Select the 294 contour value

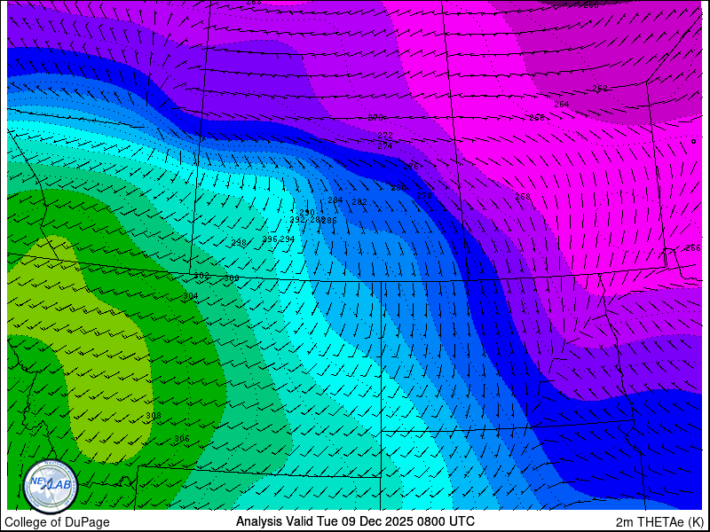[287, 239]
